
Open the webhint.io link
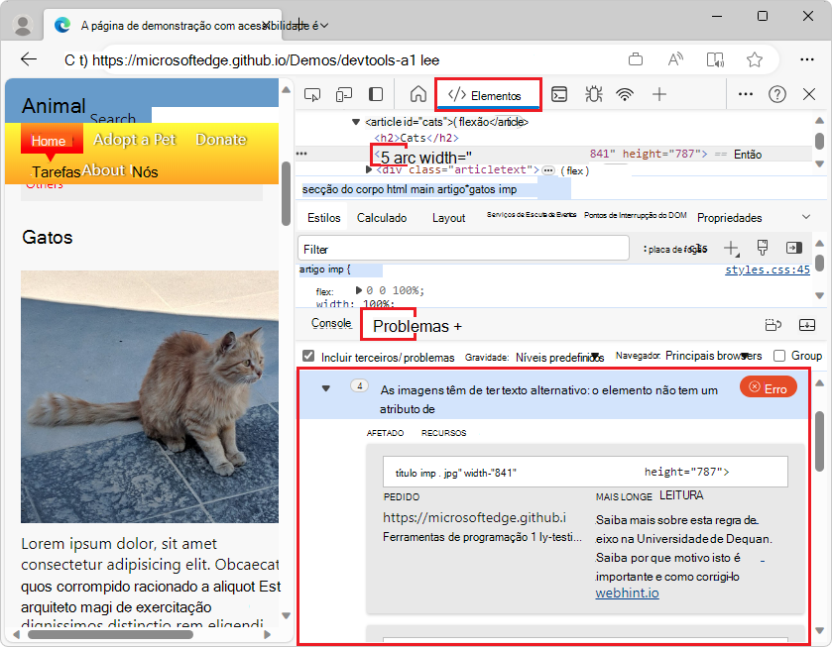click(x=627, y=593)
